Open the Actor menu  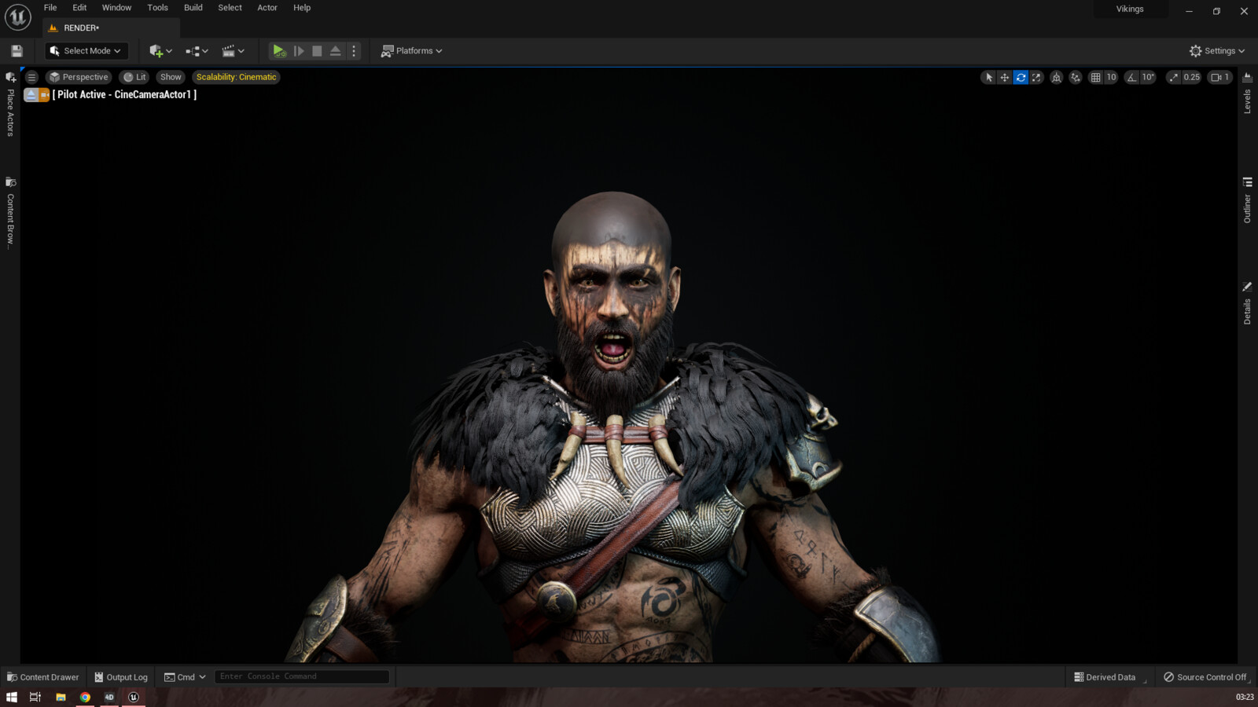(x=267, y=8)
